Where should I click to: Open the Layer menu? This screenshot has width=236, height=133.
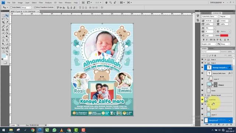(x=27, y=3)
